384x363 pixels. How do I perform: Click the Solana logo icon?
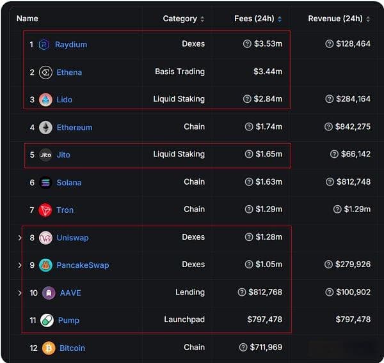(45, 183)
